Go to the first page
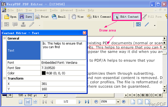 point(45,102)
